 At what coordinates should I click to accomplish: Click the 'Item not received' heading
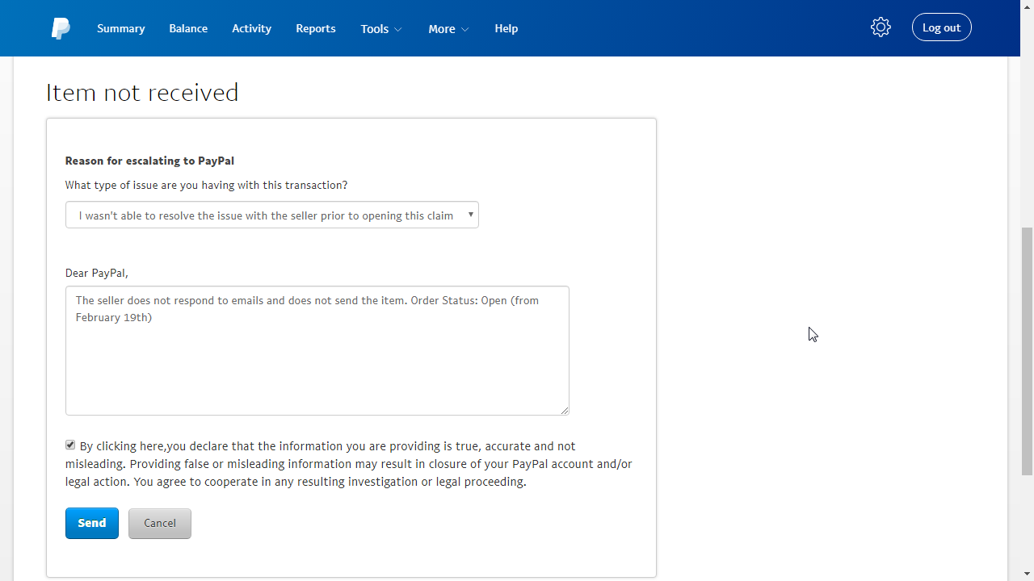pos(142,92)
